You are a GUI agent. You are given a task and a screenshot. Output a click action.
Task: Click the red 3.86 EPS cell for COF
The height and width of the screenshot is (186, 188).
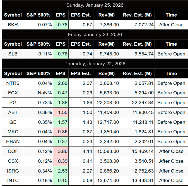pyautogui.click(x=61, y=151)
